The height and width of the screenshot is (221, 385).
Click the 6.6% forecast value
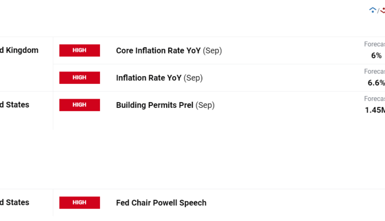(x=376, y=83)
